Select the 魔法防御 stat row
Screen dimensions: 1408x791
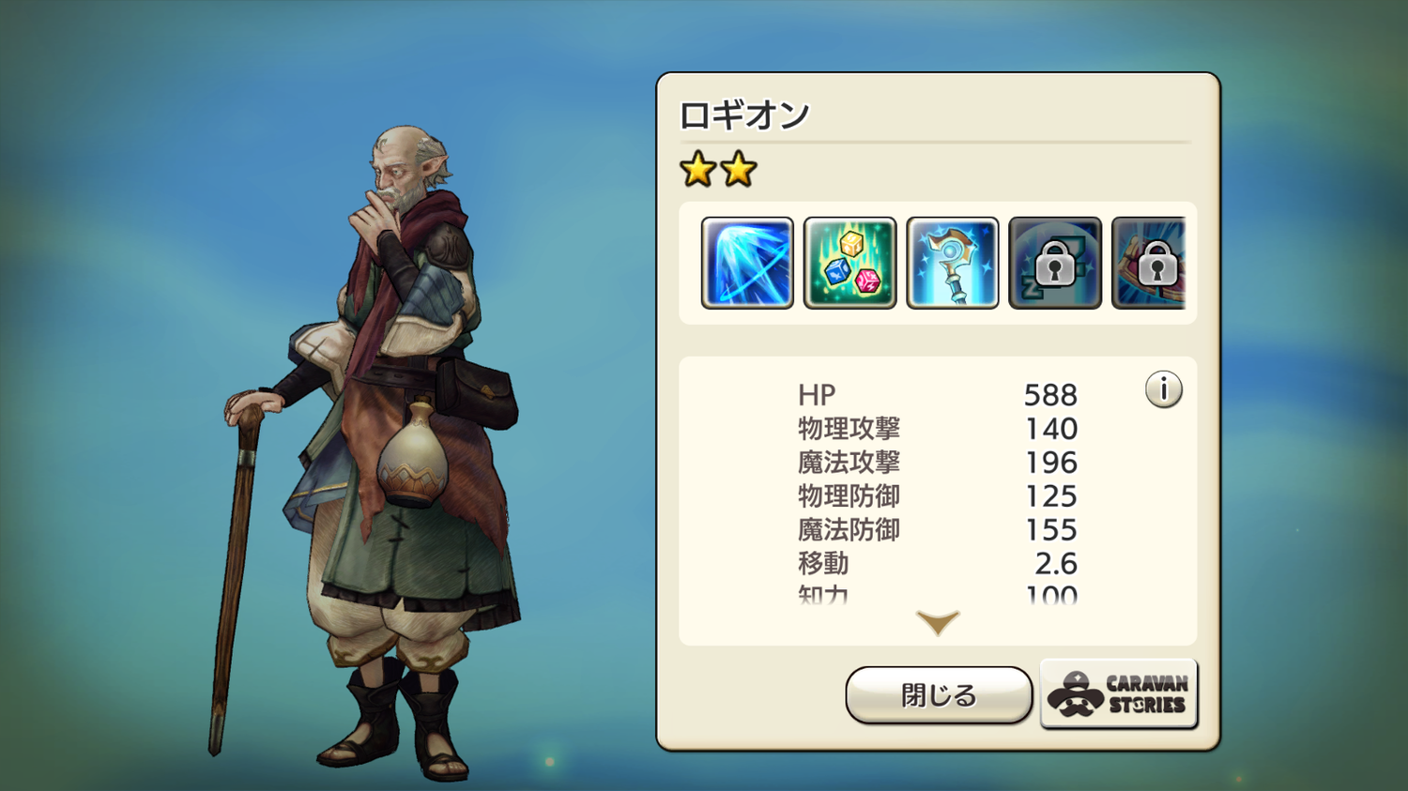(x=938, y=530)
